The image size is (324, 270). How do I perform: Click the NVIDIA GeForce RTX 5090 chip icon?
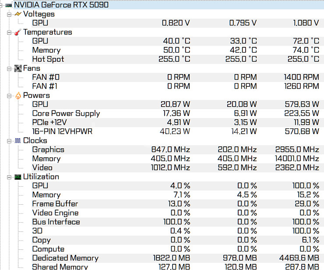pyautogui.click(x=8, y=5)
